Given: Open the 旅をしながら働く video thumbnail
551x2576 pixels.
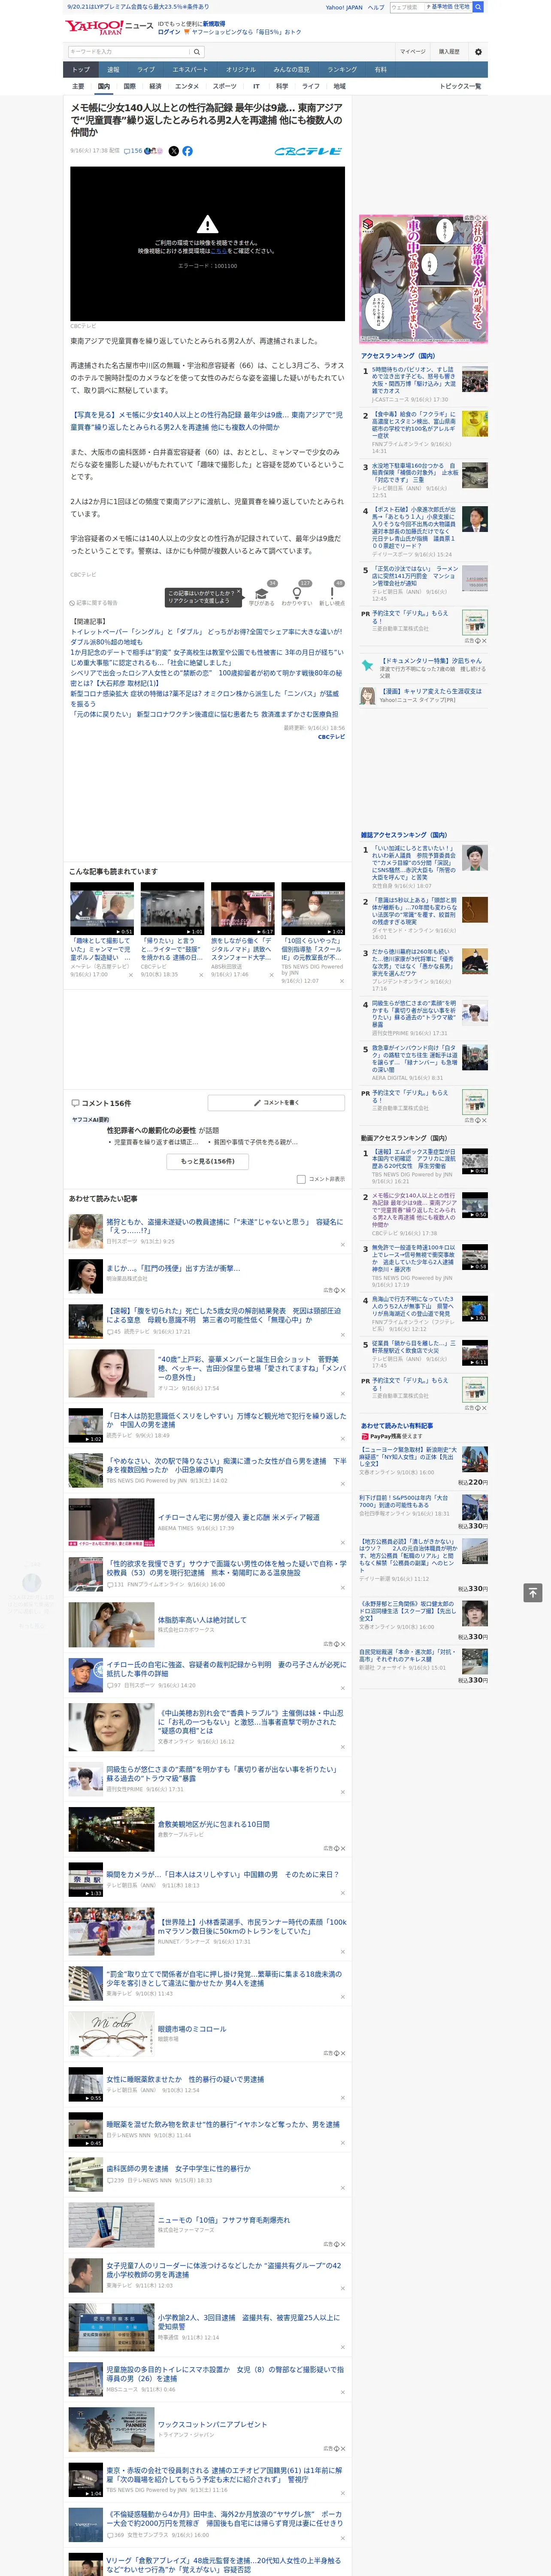Looking at the screenshot, I should coord(242,909).
